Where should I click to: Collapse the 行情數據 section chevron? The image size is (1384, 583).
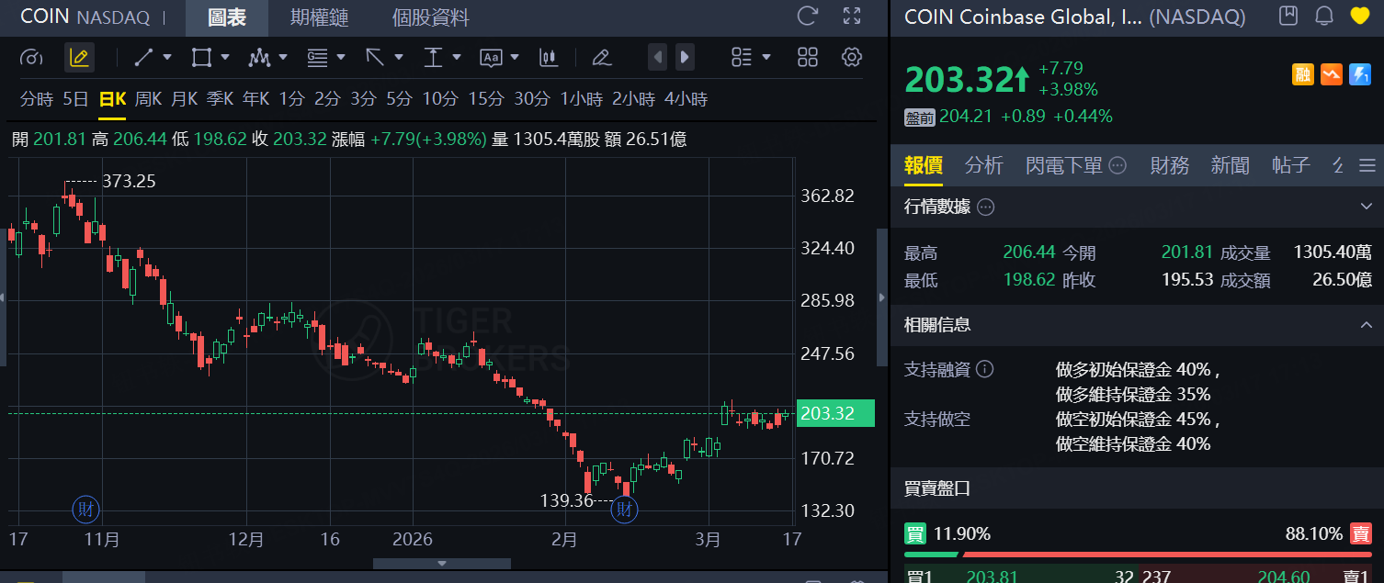pyautogui.click(x=1367, y=207)
